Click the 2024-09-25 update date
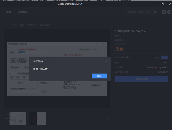 point(163,72)
